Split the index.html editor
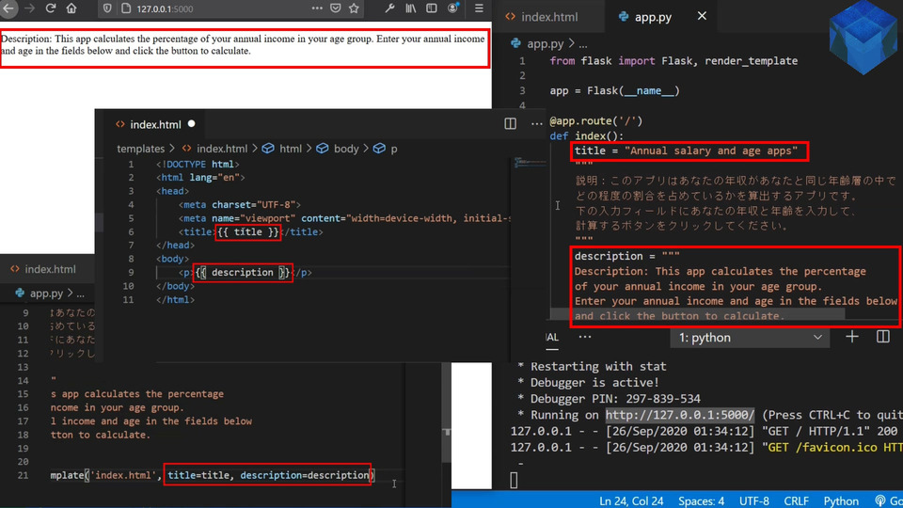The width and height of the screenshot is (903, 508). click(x=510, y=123)
